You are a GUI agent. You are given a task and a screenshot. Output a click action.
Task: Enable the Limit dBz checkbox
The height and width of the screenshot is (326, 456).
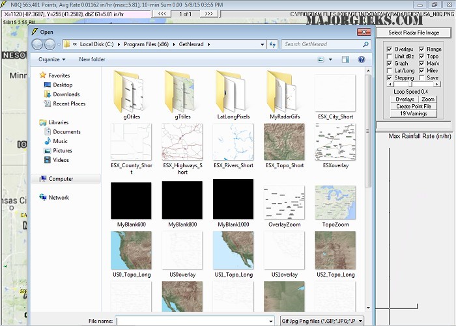390,57
